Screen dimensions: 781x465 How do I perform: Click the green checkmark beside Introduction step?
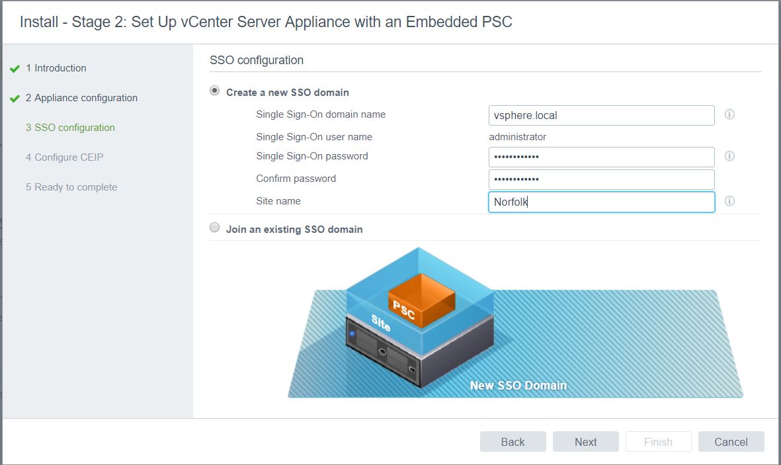point(15,69)
